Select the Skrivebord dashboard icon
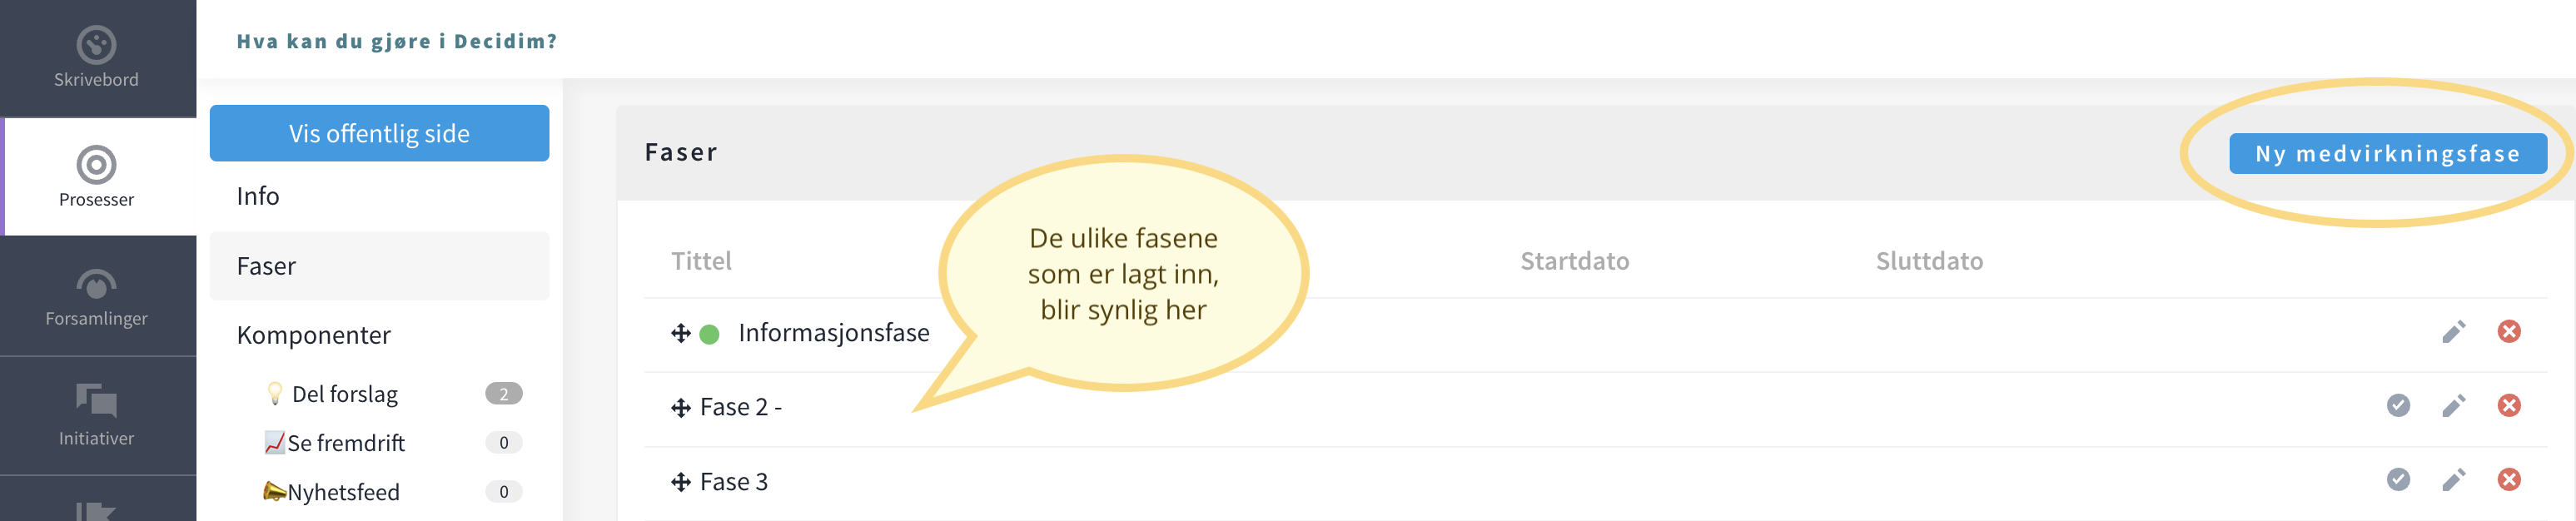Viewport: 2576px width, 521px height. coord(97,45)
